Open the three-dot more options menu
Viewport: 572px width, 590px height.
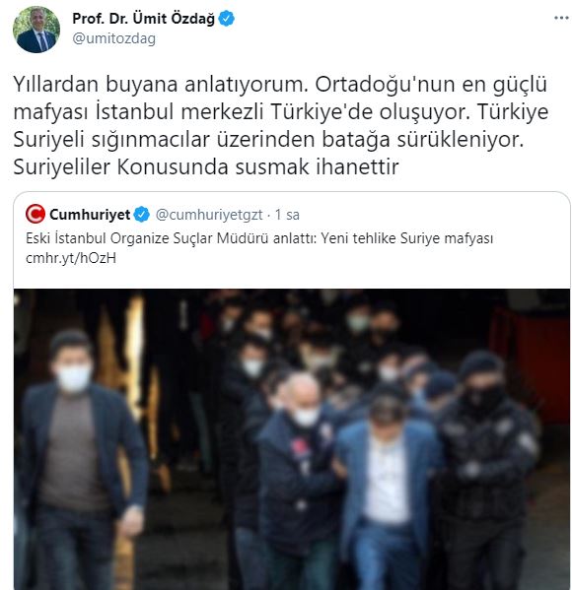tap(561, 18)
